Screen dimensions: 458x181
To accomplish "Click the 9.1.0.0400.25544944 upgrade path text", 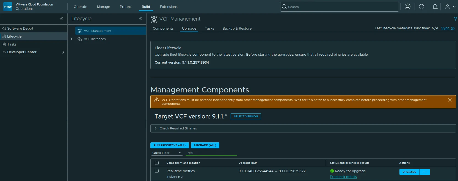I will point(256,171).
